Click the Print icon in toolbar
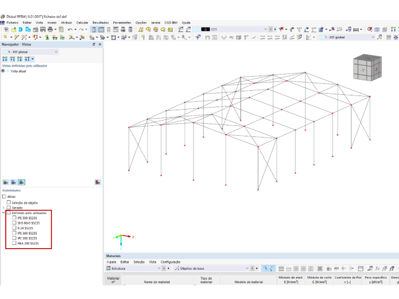Screen dimensions: 399x299 point(50,29)
